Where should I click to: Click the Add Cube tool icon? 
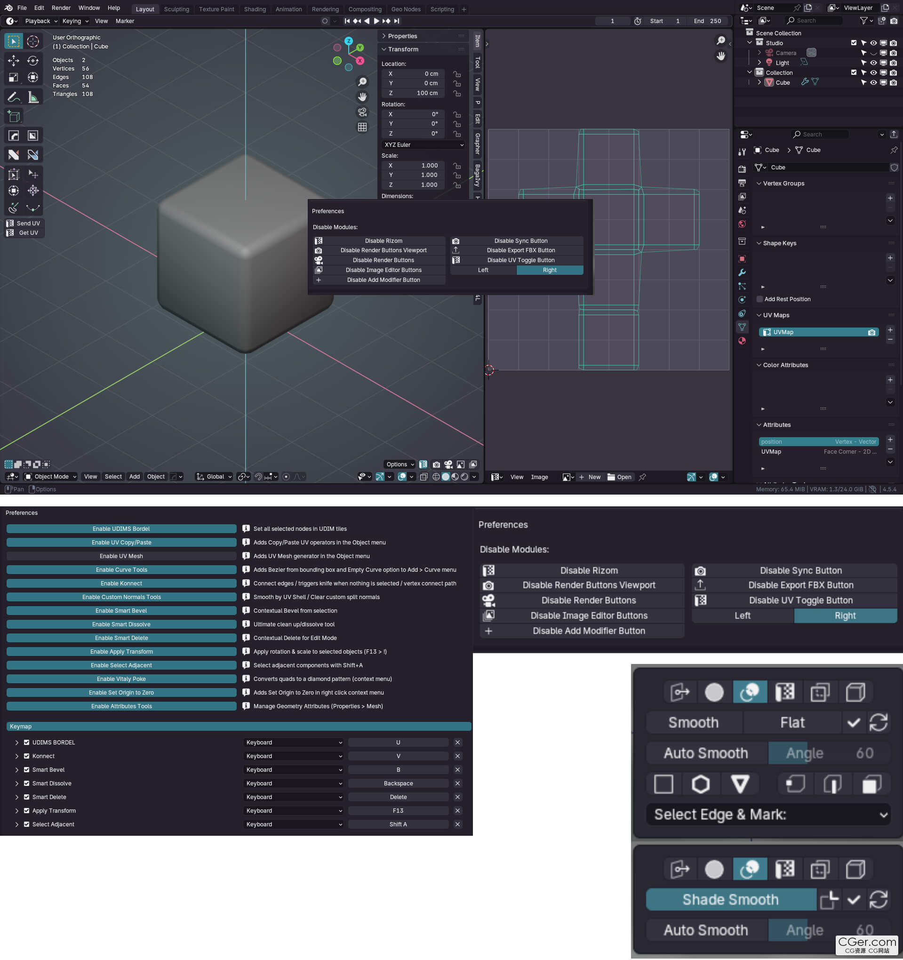[x=14, y=116]
